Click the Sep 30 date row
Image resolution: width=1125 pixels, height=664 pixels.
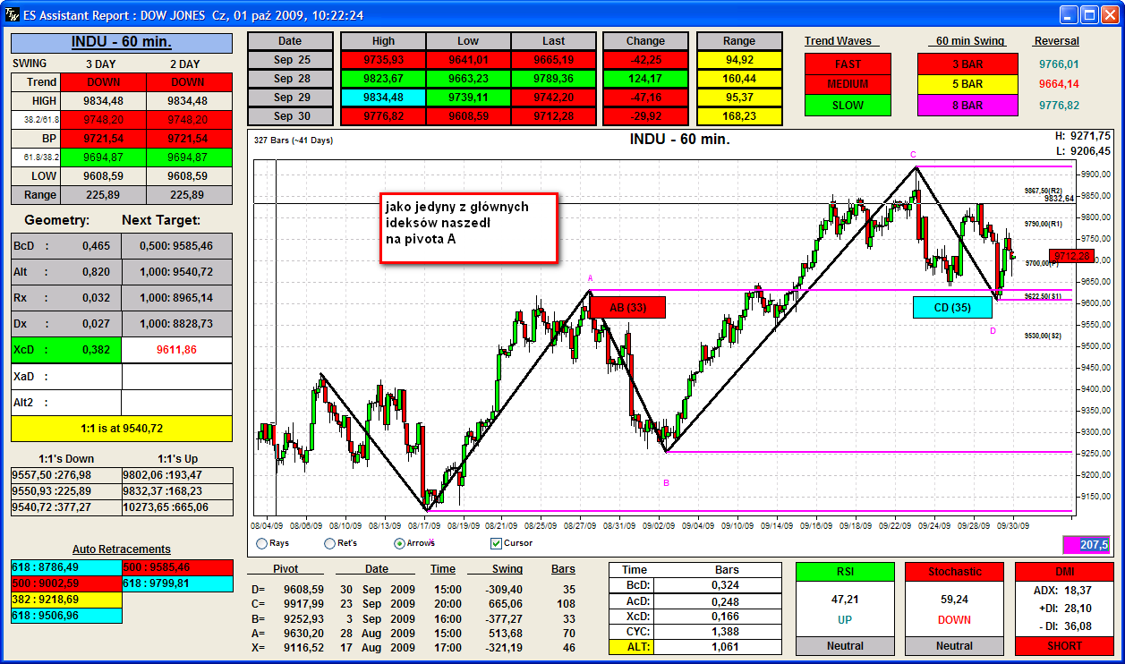(x=290, y=115)
